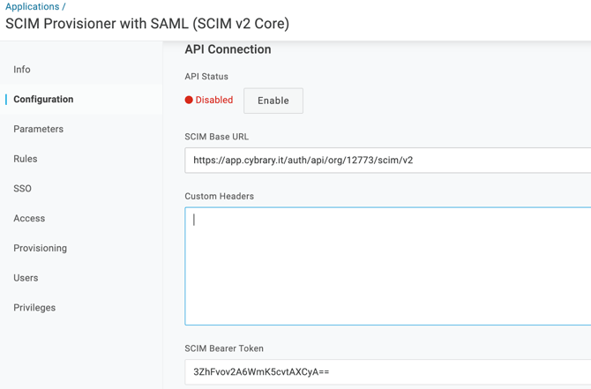591x389 pixels.
Task: Click the red API status dot
Action: click(x=189, y=101)
